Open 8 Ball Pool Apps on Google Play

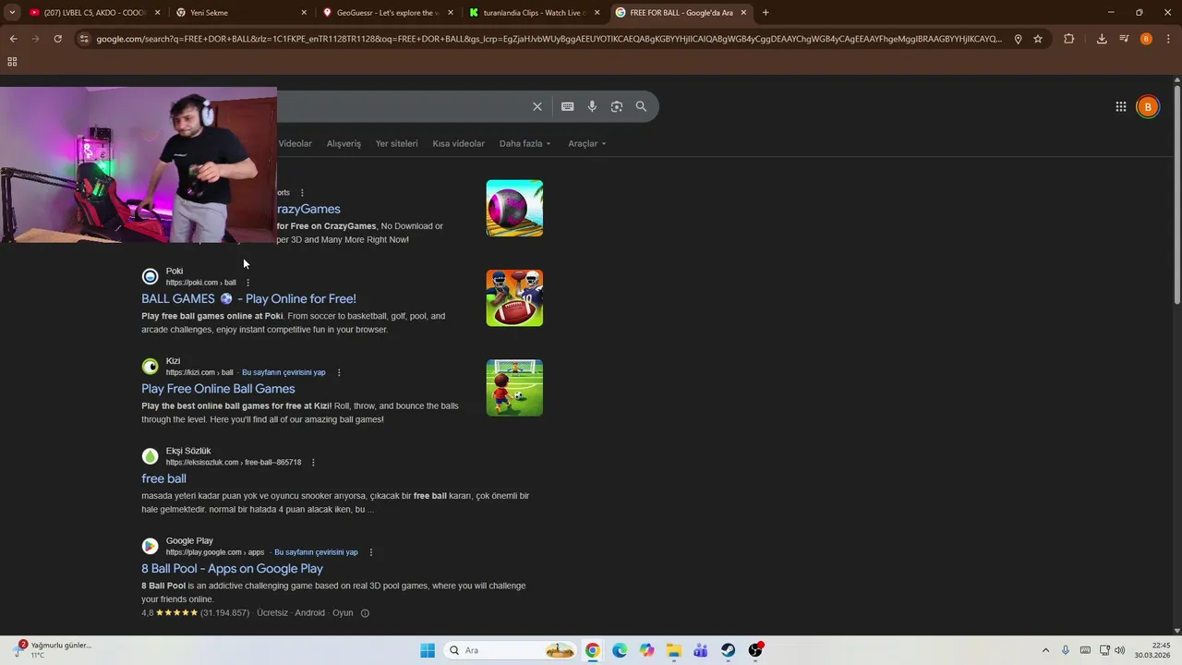pyautogui.click(x=232, y=568)
